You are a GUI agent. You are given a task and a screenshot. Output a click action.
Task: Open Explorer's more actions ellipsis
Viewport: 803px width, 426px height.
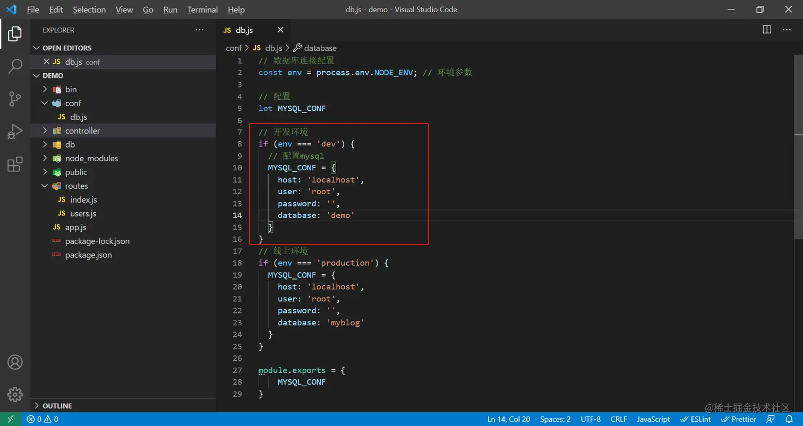pyautogui.click(x=199, y=30)
